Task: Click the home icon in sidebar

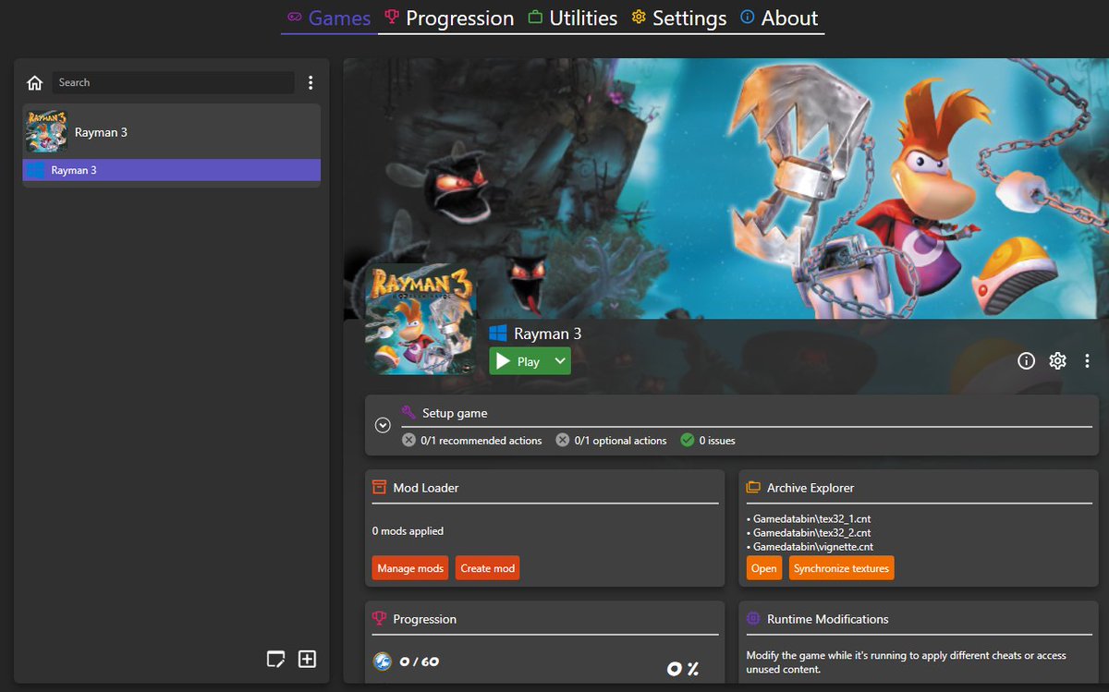Action: click(x=35, y=83)
